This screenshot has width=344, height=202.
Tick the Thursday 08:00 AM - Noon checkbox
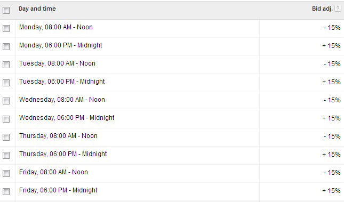pyautogui.click(x=6, y=137)
